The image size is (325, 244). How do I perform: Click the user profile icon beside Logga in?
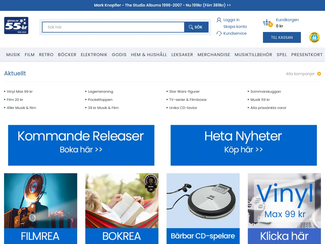click(219, 20)
